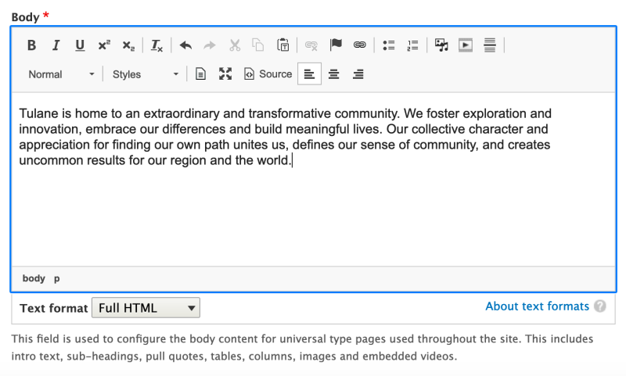Click the document templates icon

(201, 73)
